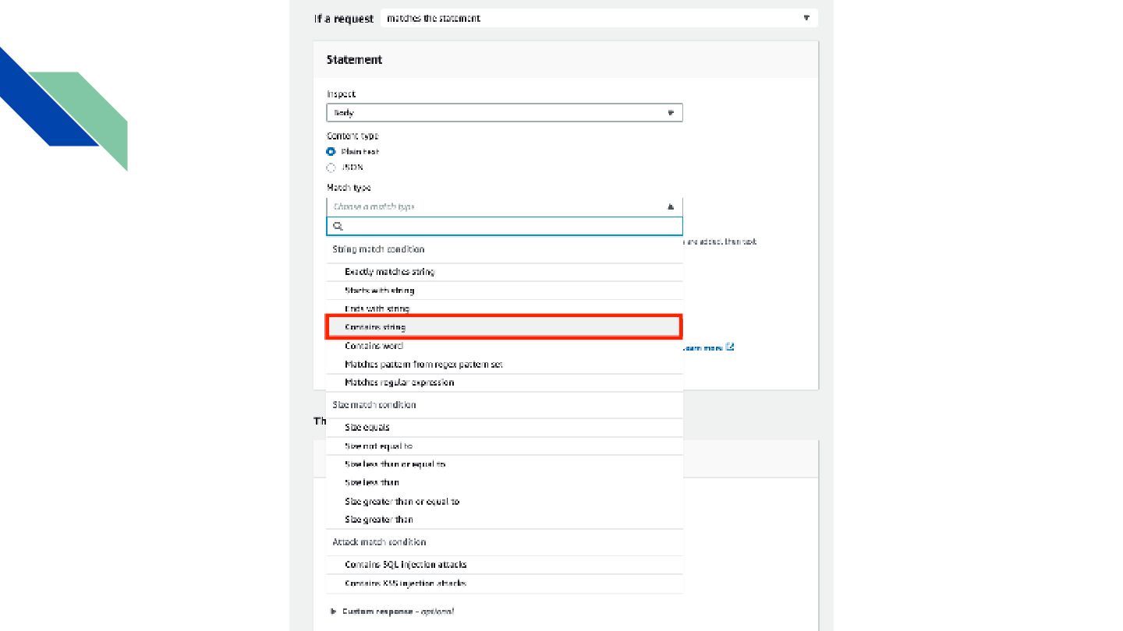1123x631 pixels.
Task: Choose 'Contains word' option
Action: tap(505, 346)
